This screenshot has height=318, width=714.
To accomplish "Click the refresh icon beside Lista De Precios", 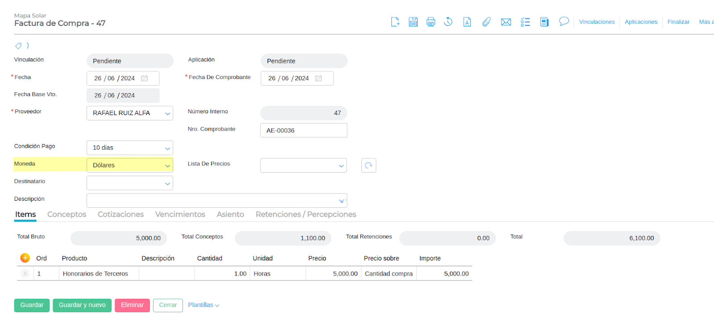I will [x=369, y=165].
